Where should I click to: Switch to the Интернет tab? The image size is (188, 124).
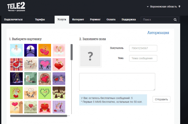coord(78,19)
